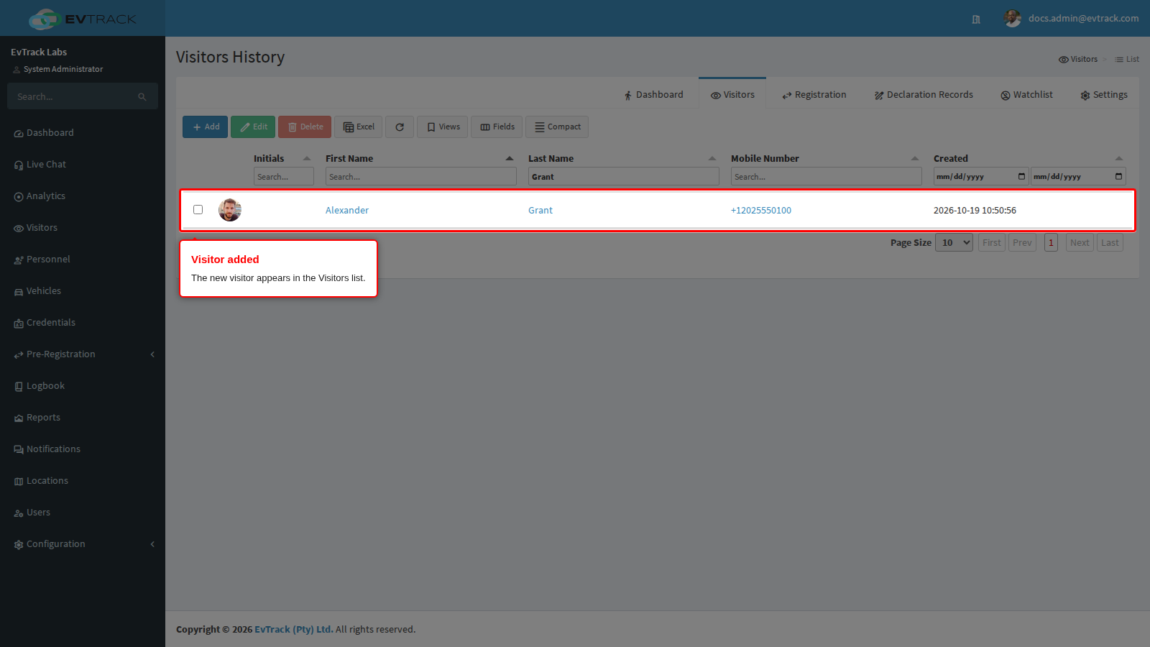Refresh the visitors list
The height and width of the screenshot is (647, 1150).
pyautogui.click(x=400, y=127)
